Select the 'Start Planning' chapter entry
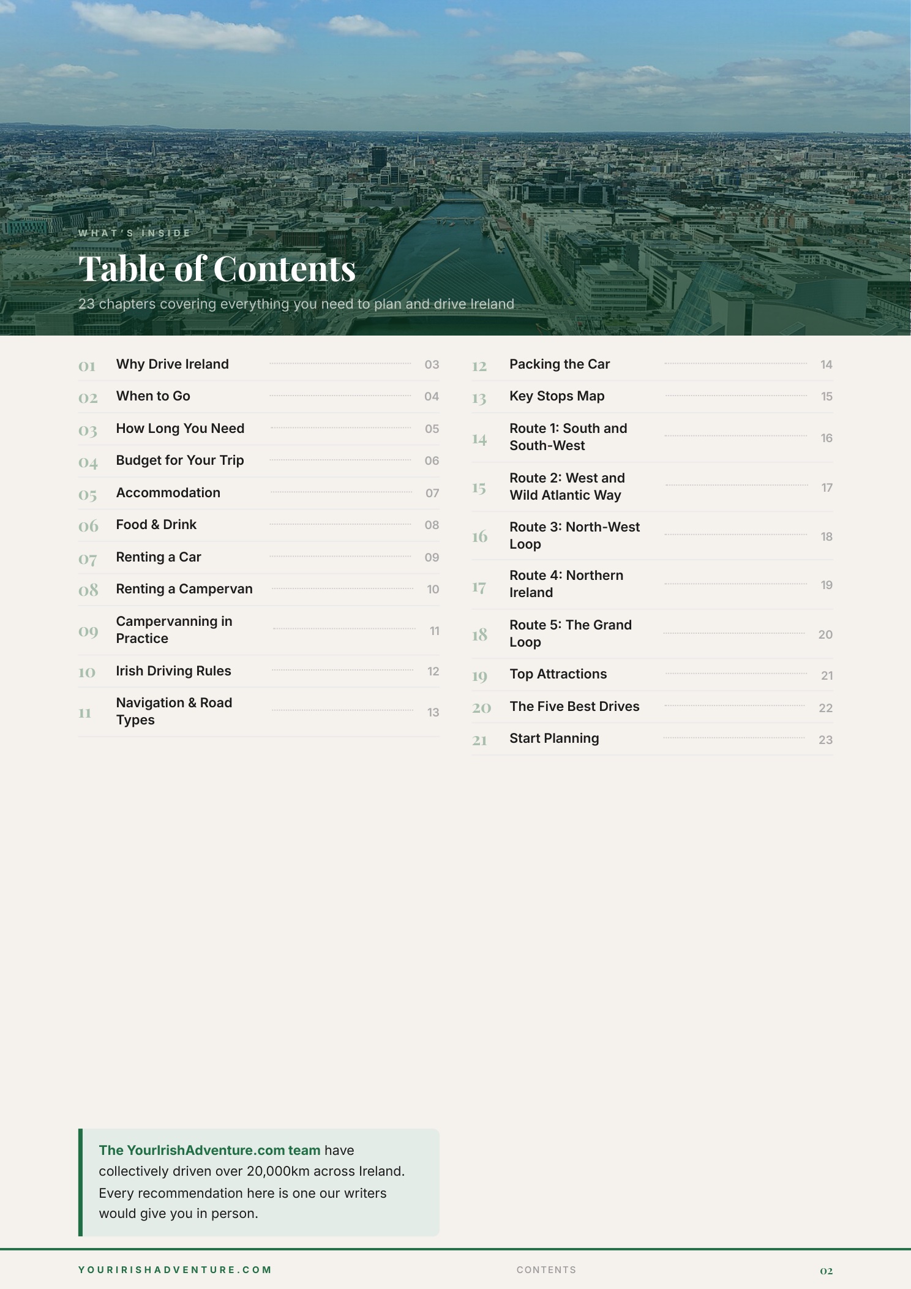Screen dimensions: 911x1289 pos(652,738)
